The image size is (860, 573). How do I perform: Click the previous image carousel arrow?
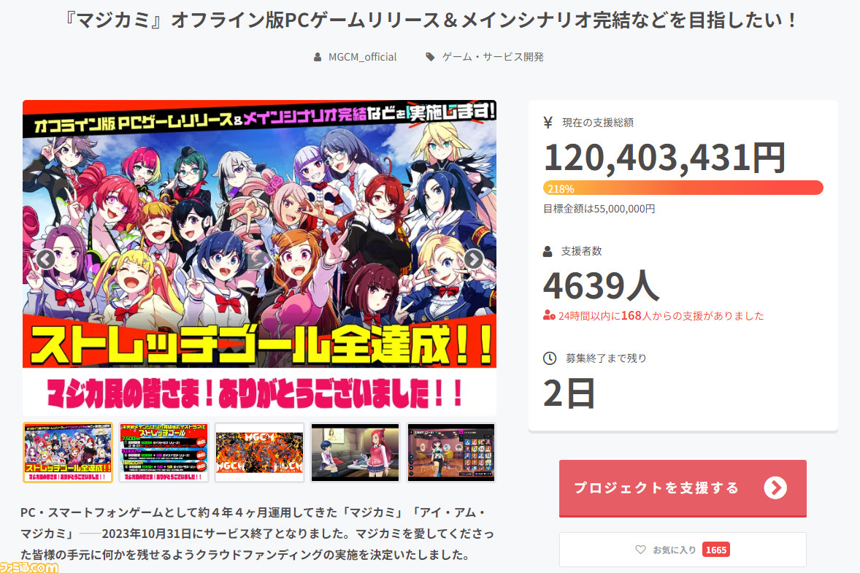(x=45, y=259)
